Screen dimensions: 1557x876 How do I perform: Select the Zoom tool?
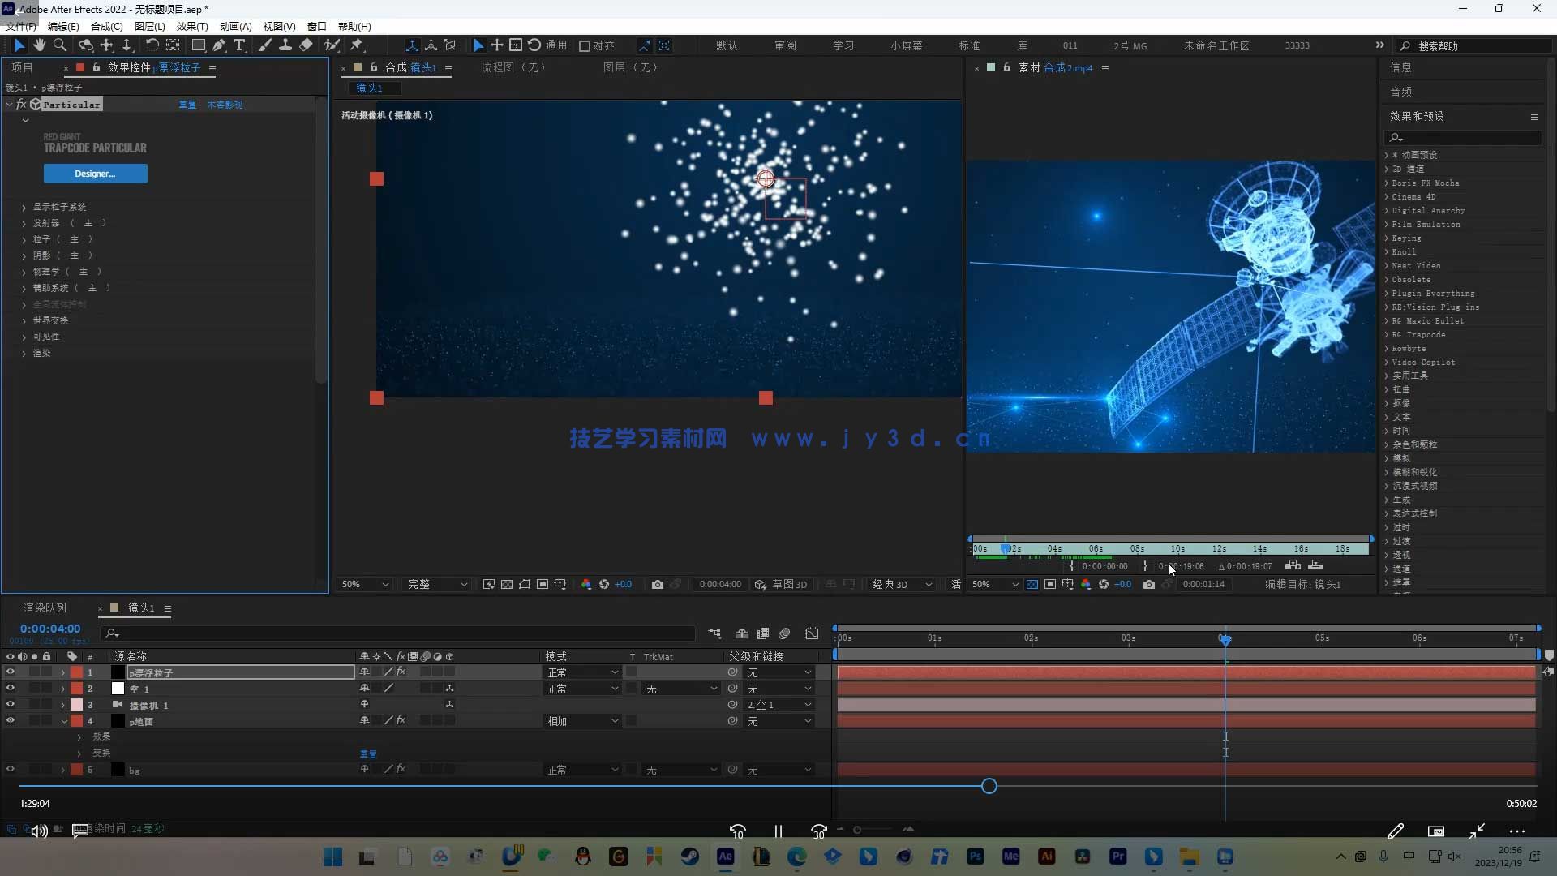coord(61,45)
